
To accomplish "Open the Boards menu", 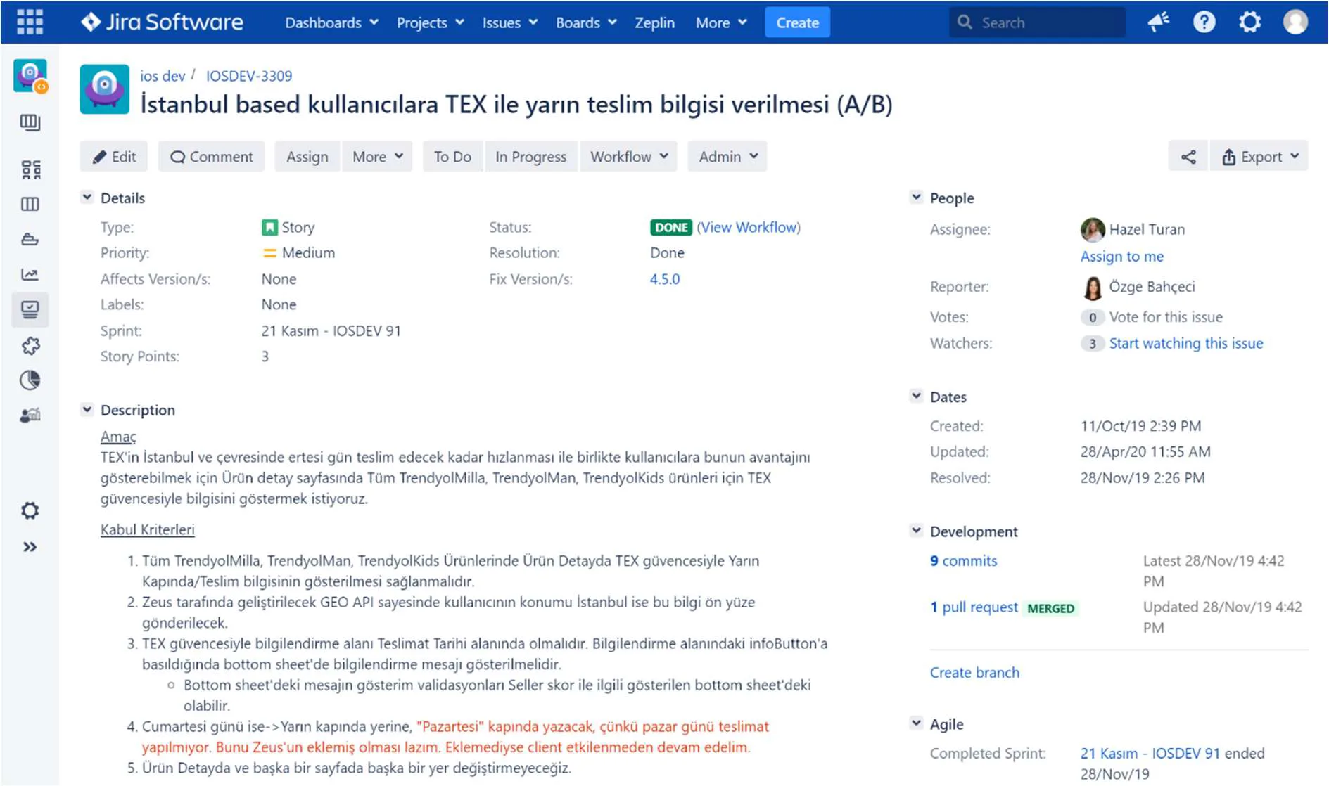I will (586, 22).
